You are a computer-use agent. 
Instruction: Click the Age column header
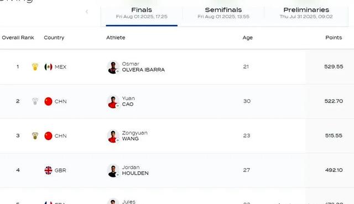coord(247,38)
